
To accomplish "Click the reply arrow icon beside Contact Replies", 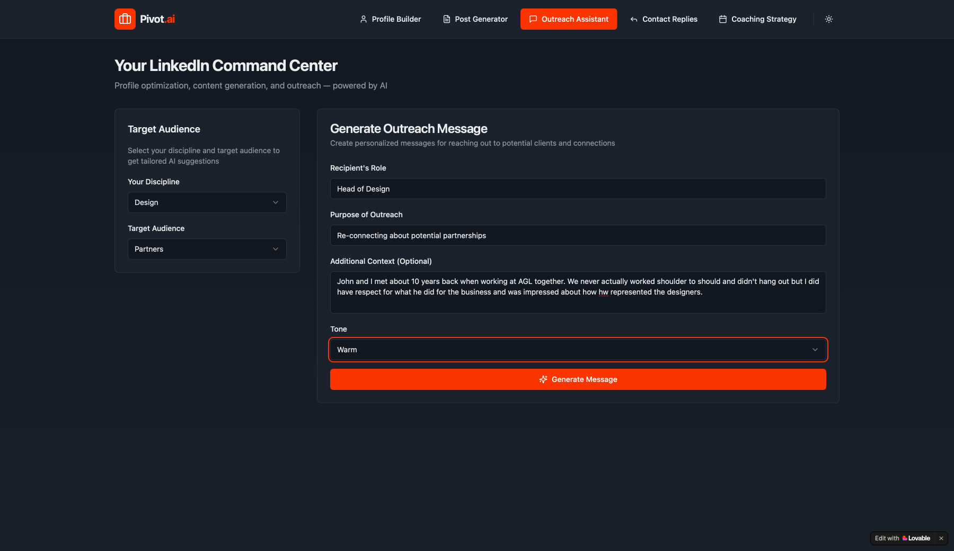I will coord(634,19).
